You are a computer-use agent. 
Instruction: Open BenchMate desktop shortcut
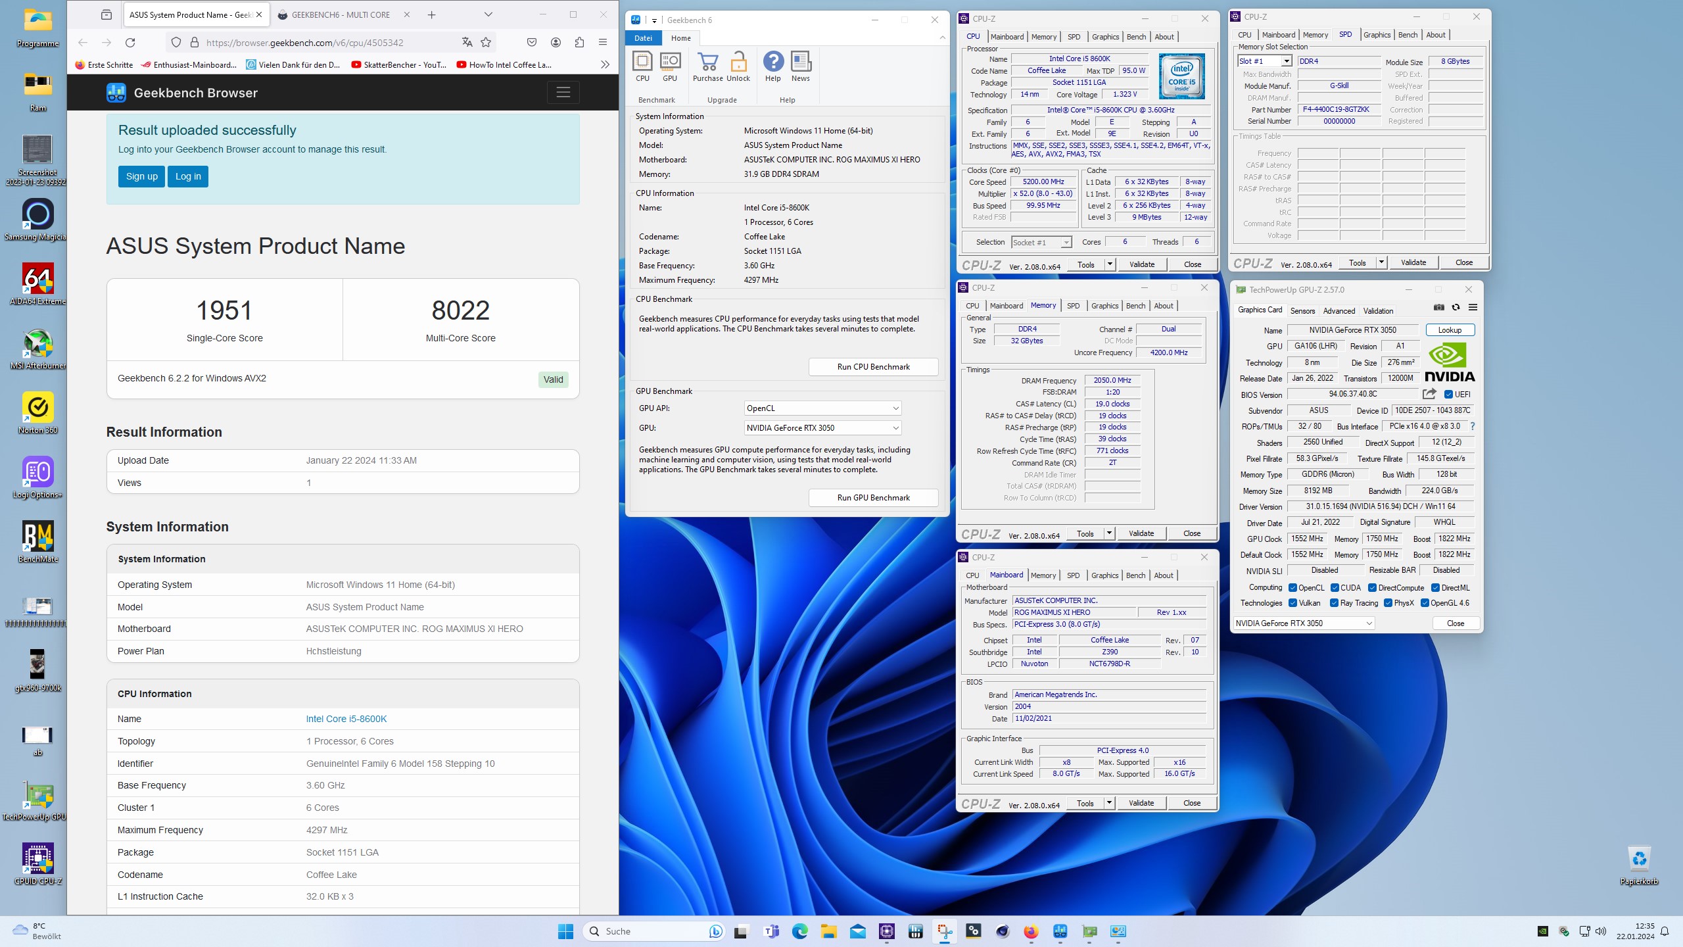tap(38, 543)
